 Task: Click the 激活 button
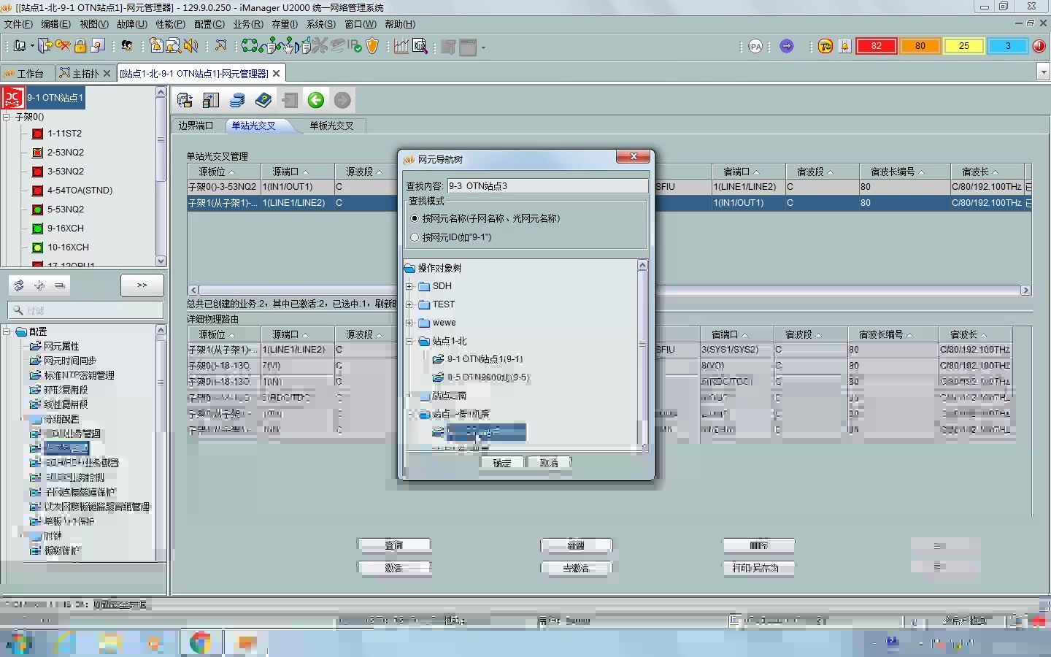394,567
